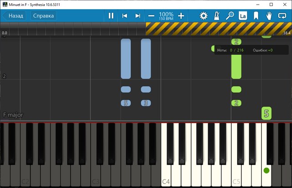Pause playback with the pause button
The image size is (292, 188).
tap(111, 16)
